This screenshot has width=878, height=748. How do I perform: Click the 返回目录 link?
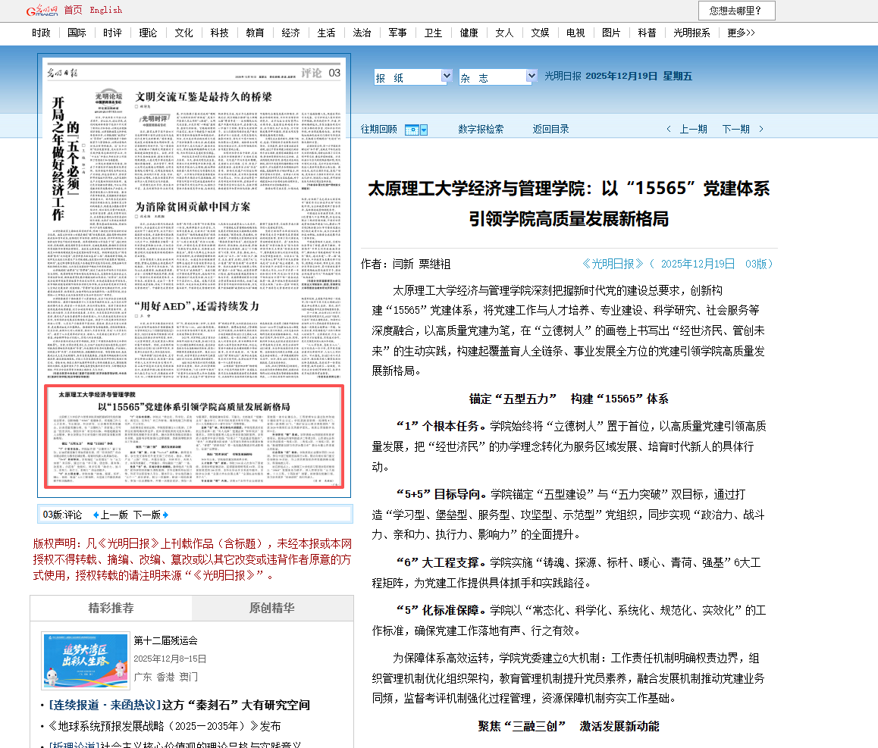550,130
